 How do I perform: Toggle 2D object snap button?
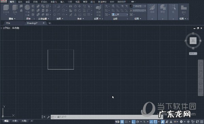coord(155,122)
